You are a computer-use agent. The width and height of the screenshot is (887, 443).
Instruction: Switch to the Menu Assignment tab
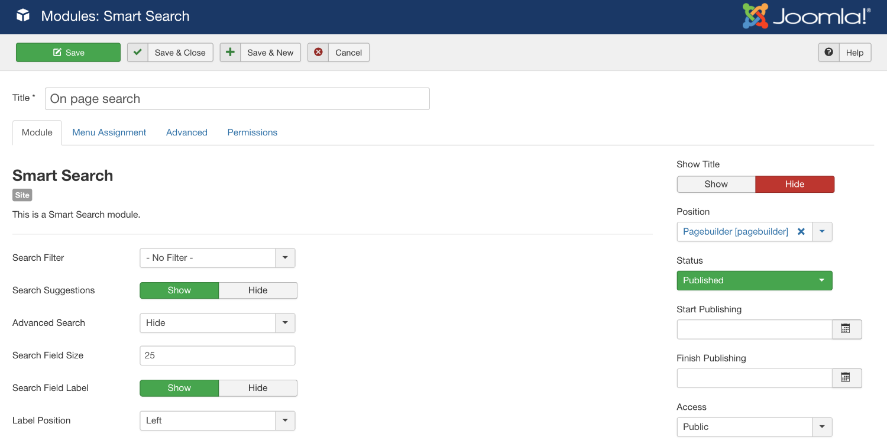click(109, 132)
